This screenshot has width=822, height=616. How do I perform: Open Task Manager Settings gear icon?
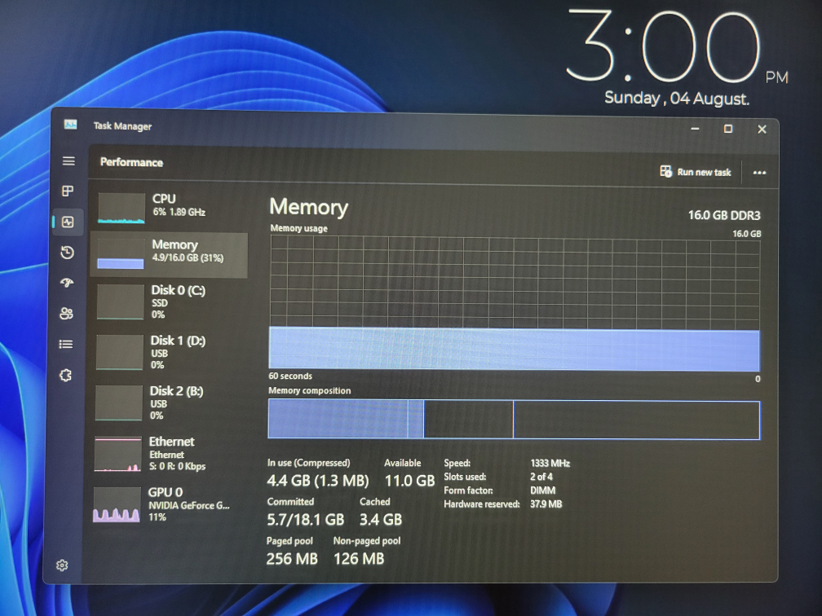tap(62, 565)
